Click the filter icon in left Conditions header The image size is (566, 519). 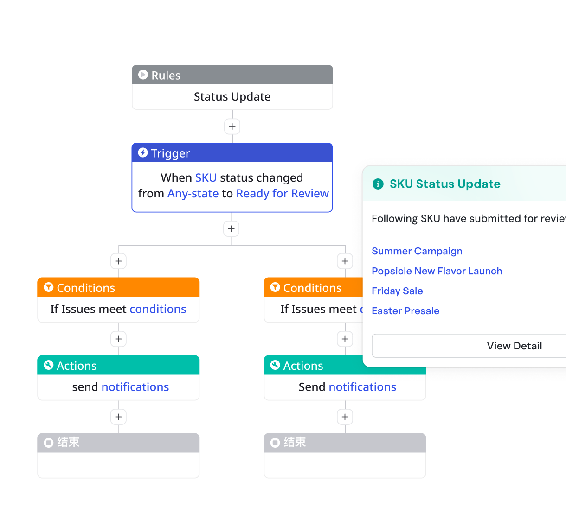click(48, 287)
